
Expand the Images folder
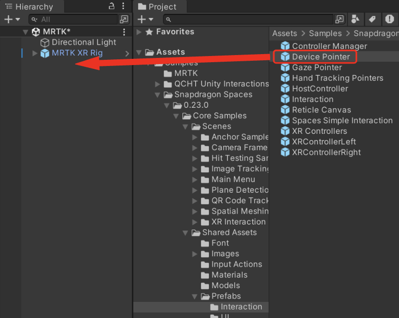(195, 254)
